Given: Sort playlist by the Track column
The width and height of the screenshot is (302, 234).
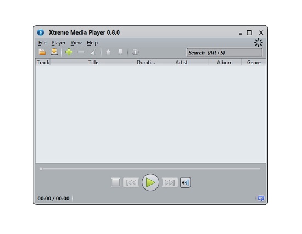Looking at the screenshot, I should (x=43, y=62).
